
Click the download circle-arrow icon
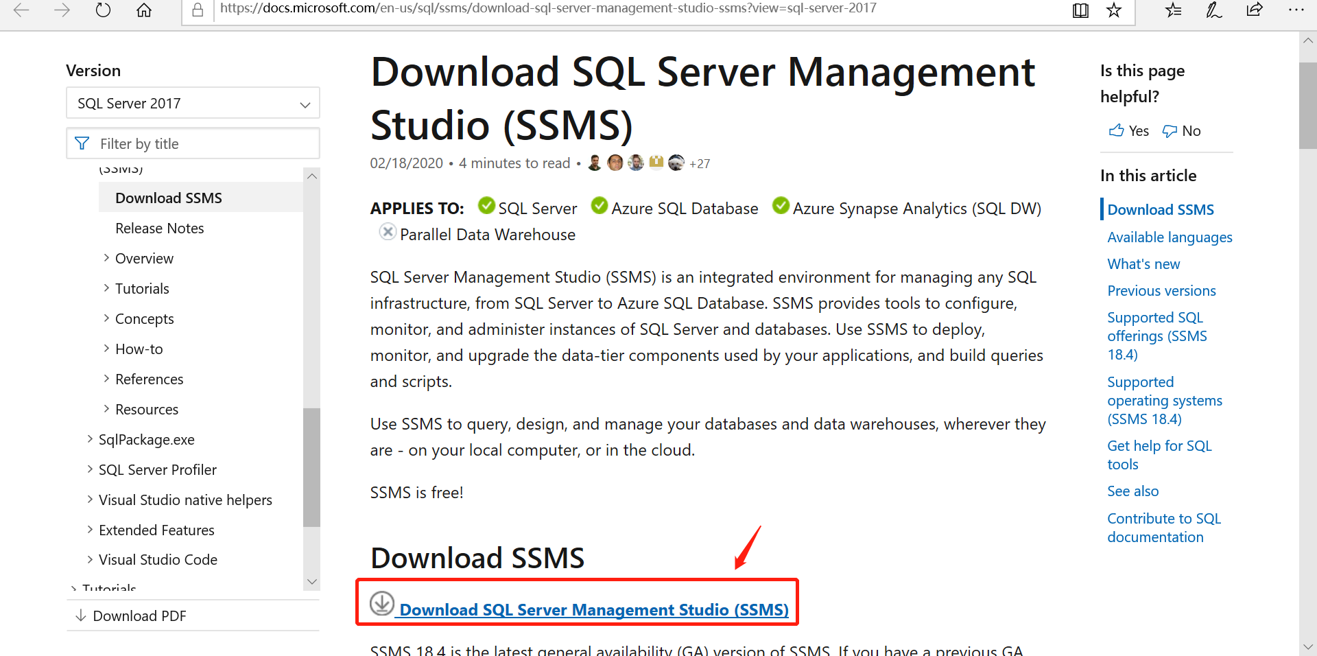tap(382, 603)
